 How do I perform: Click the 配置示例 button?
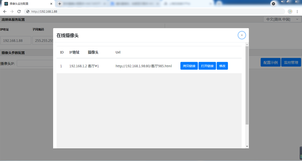270,62
